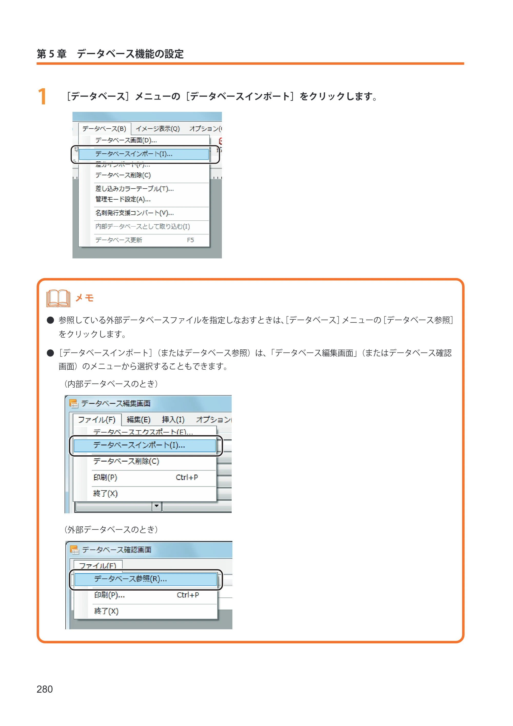
Task: Choose 印刷(P) Ctrl+P in 編集画面
Action: [145, 478]
